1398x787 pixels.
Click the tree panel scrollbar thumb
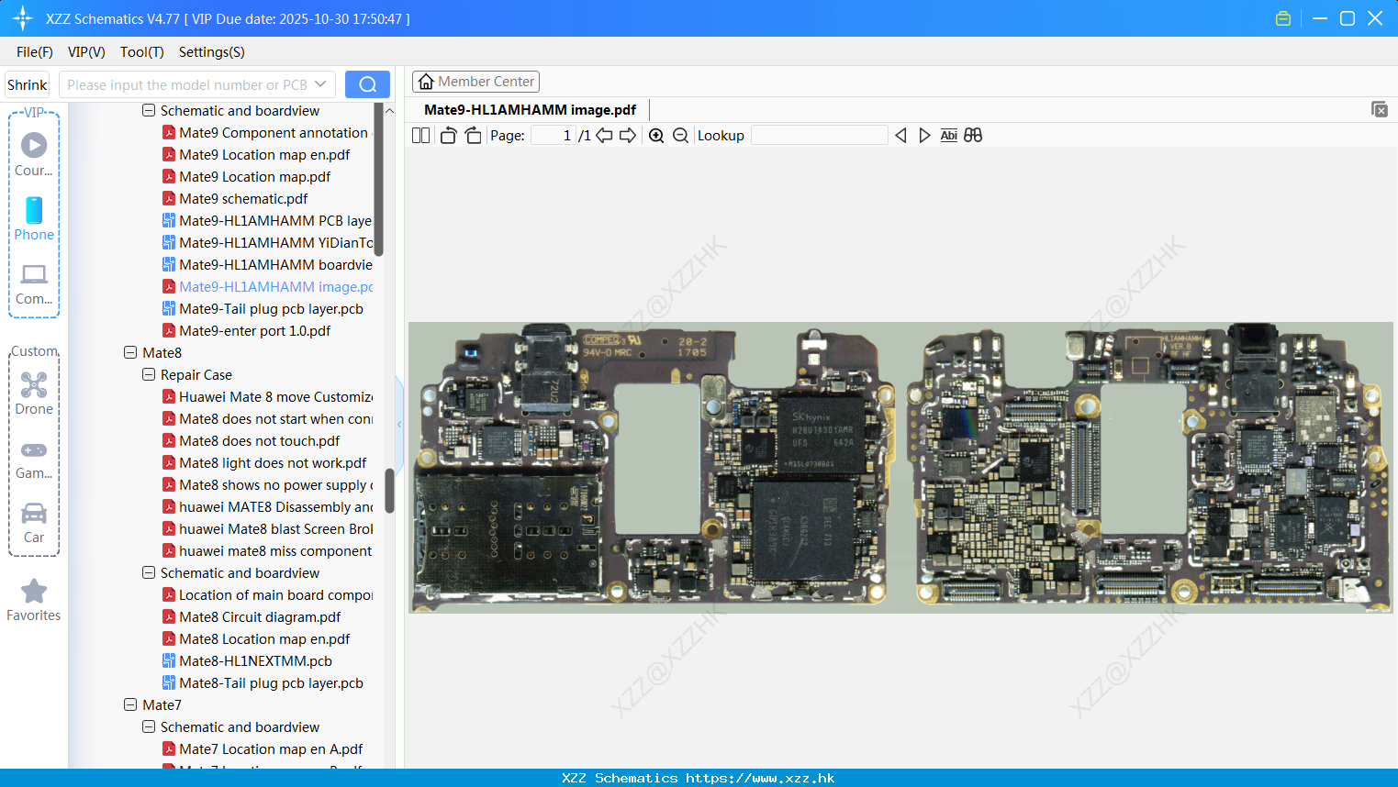(389, 491)
